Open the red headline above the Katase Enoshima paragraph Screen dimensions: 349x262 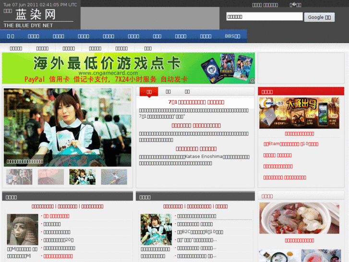click(196, 149)
